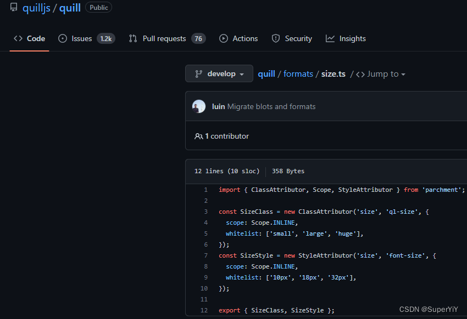Open luin's avatar image
Viewport: 467px width, 319px height.
click(x=199, y=106)
